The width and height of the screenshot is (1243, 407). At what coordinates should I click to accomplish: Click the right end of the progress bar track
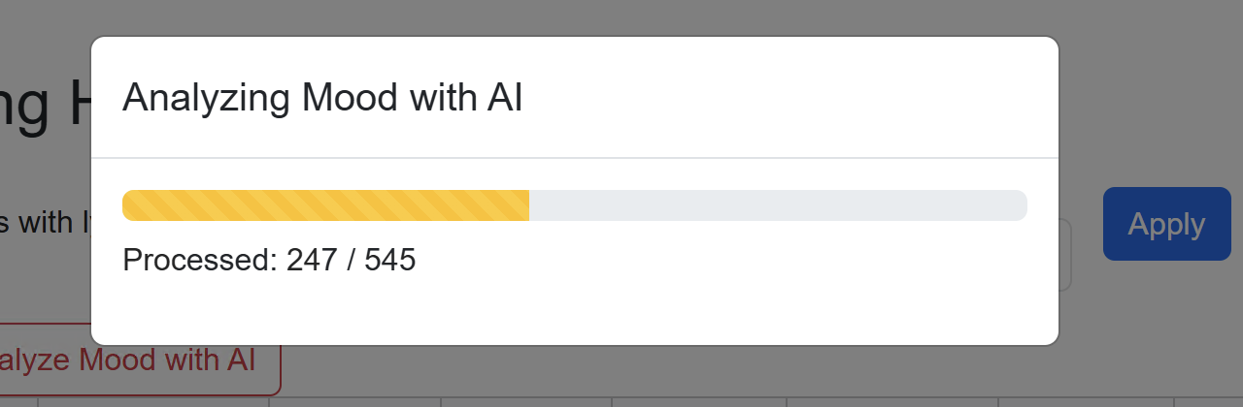[1020, 205]
